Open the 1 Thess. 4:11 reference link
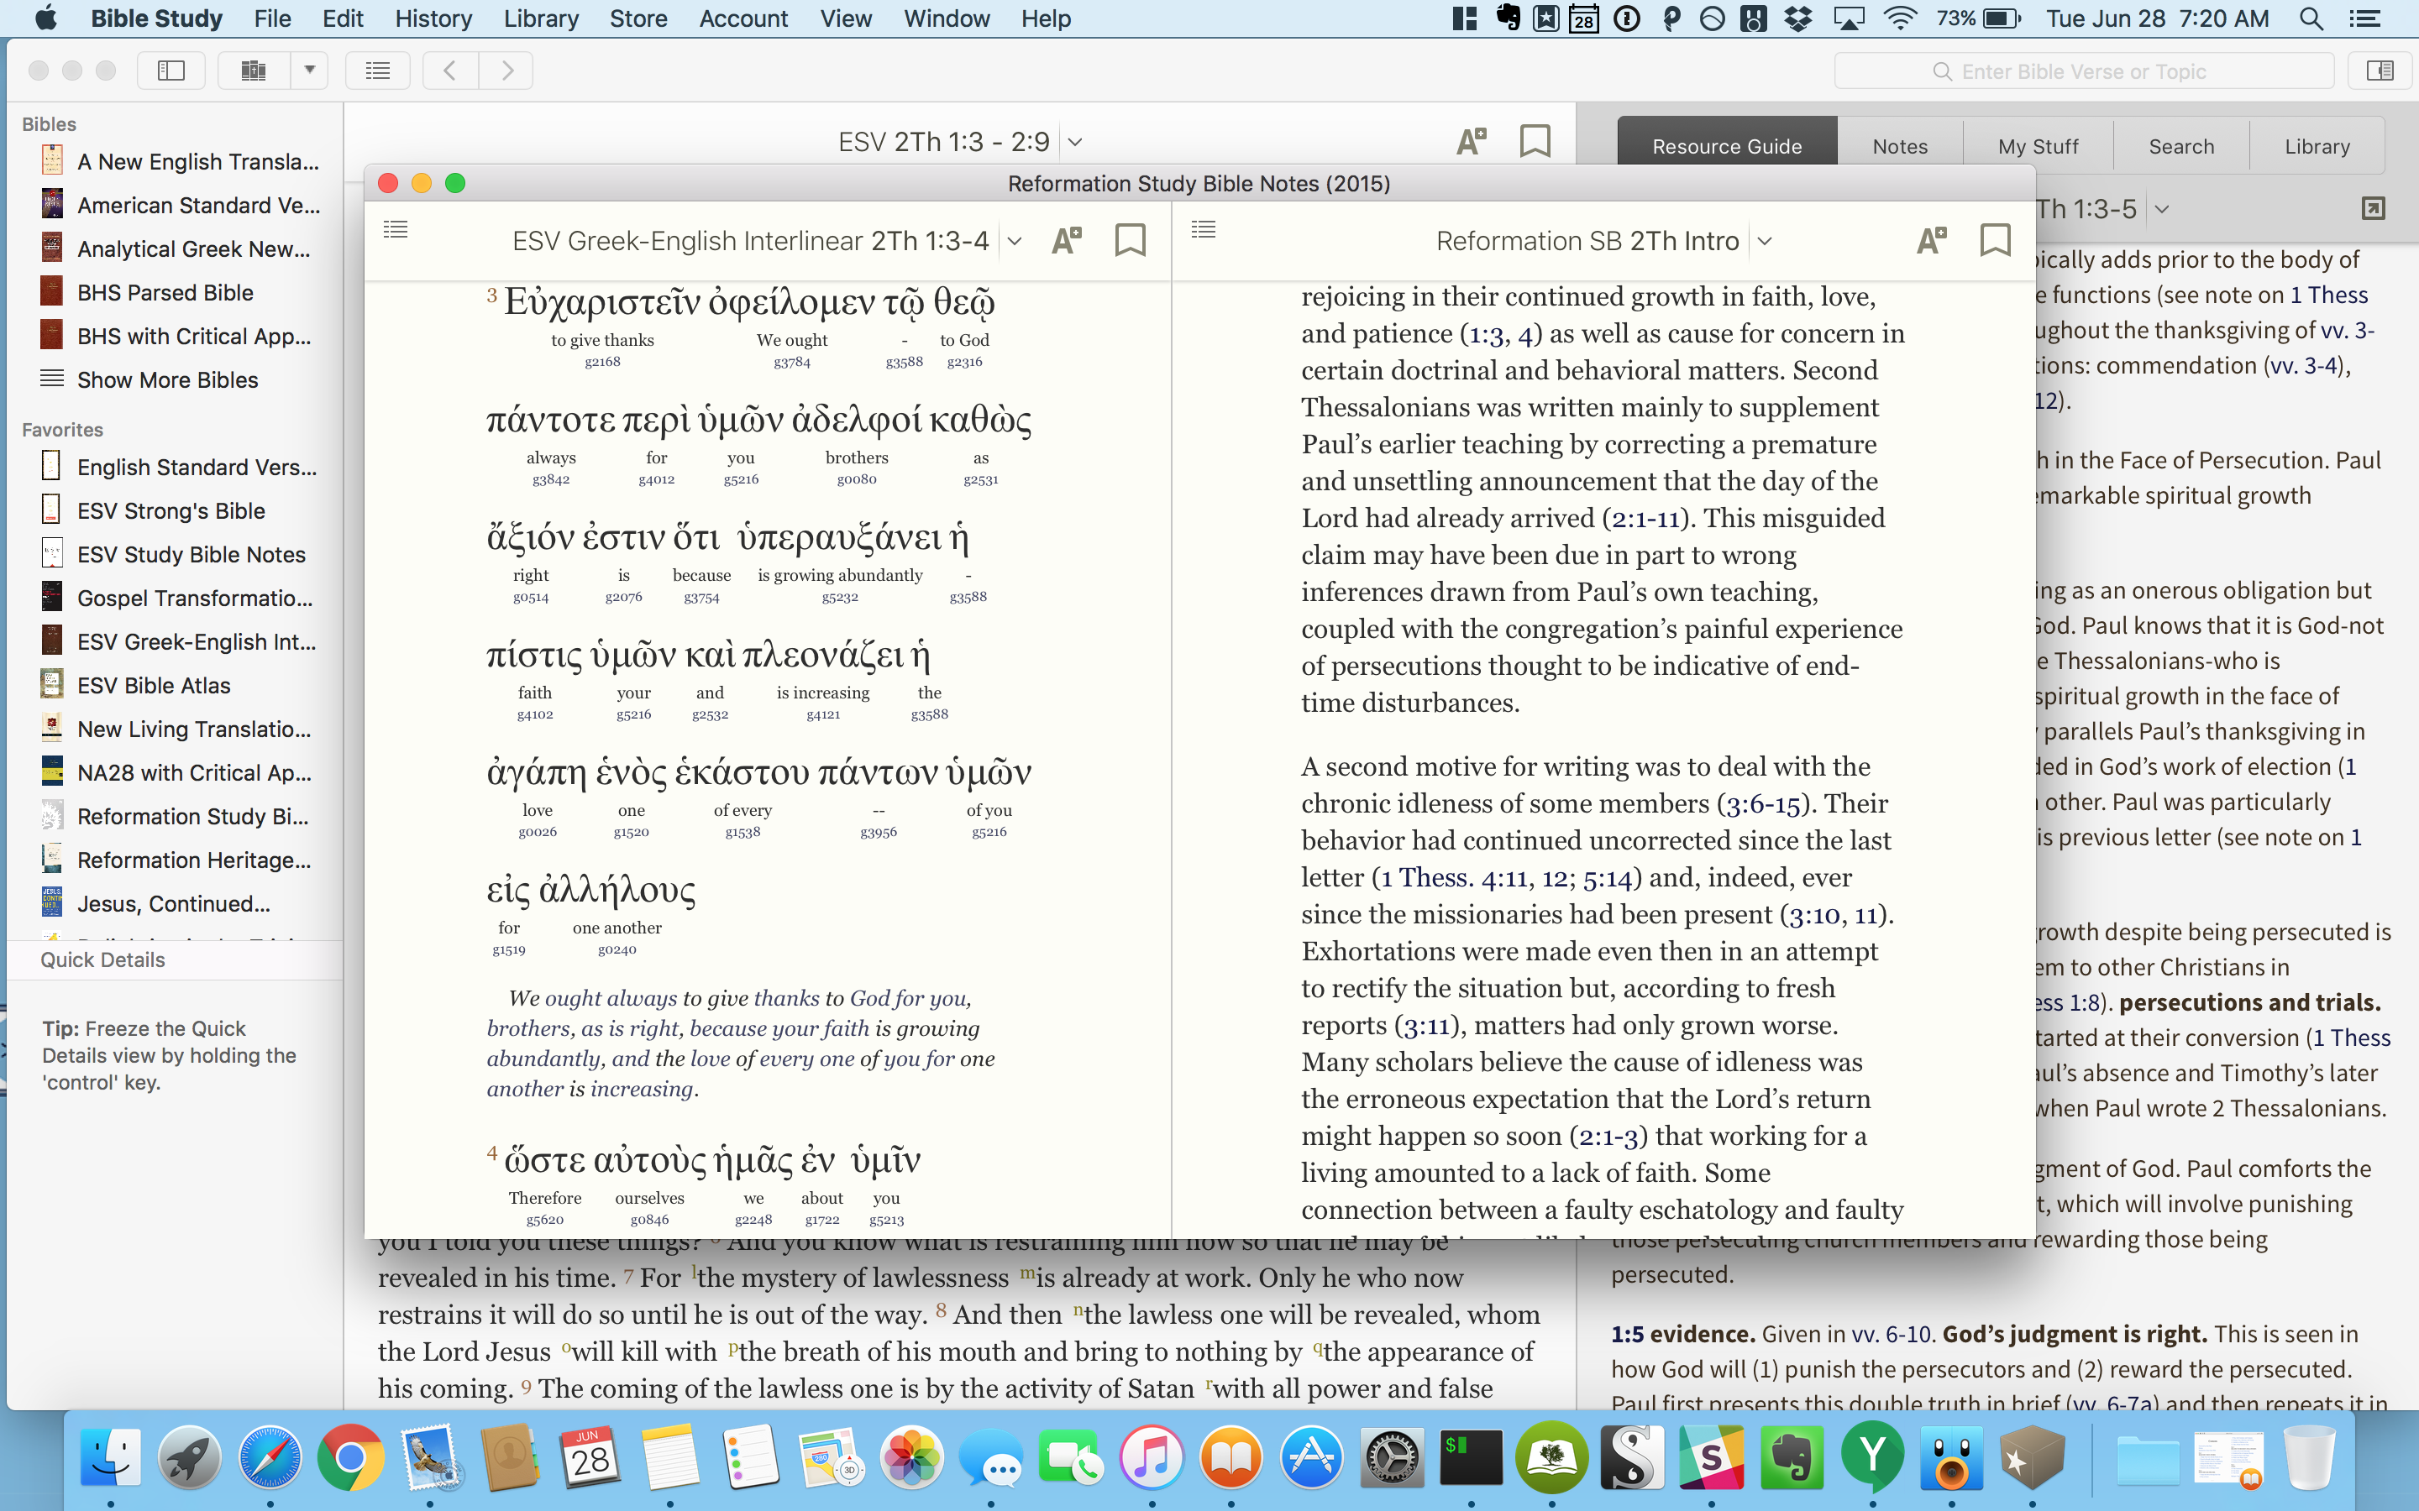The width and height of the screenshot is (2419, 1511). pyautogui.click(x=1455, y=878)
